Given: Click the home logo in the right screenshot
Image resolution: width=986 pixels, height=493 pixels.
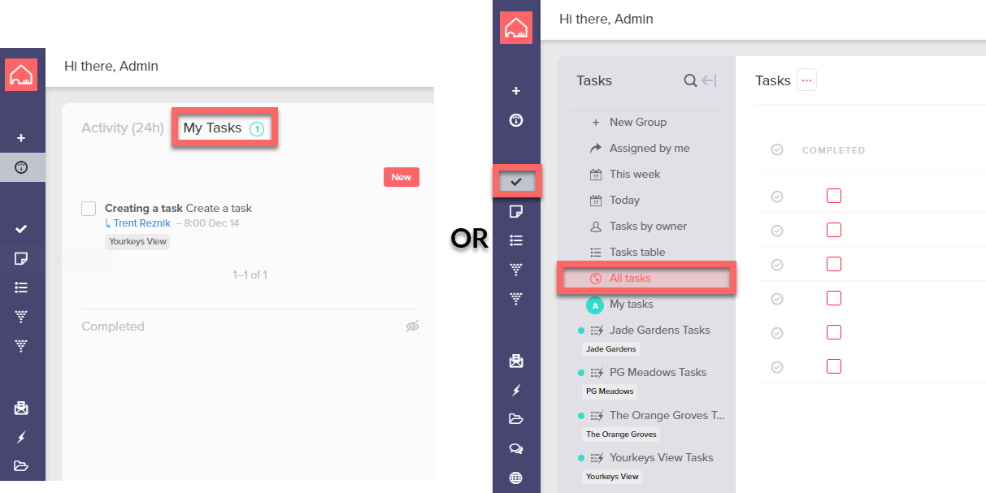Looking at the screenshot, I should pos(516,28).
